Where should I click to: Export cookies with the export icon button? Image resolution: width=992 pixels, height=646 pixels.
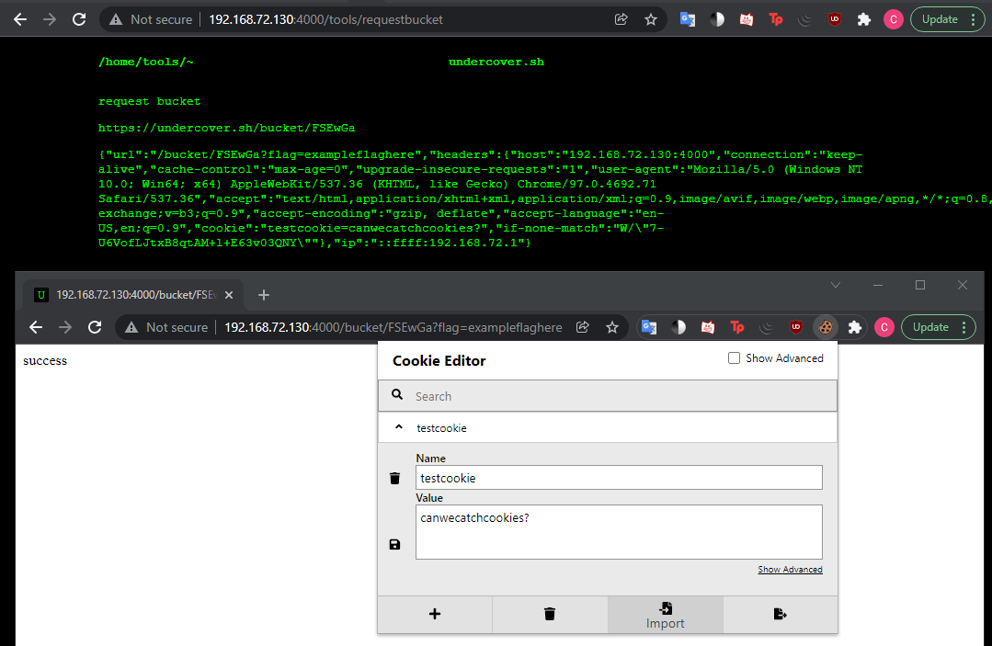point(780,615)
